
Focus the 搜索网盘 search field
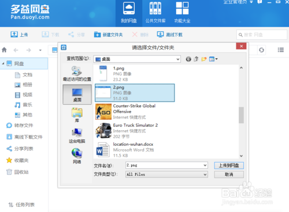tap(262, 35)
